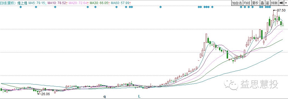Click the L marker on the time axis

pyautogui.click(x=139, y=96)
